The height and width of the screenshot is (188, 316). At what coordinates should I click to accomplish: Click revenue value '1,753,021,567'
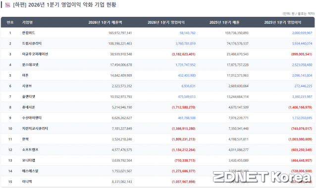pos(122,171)
